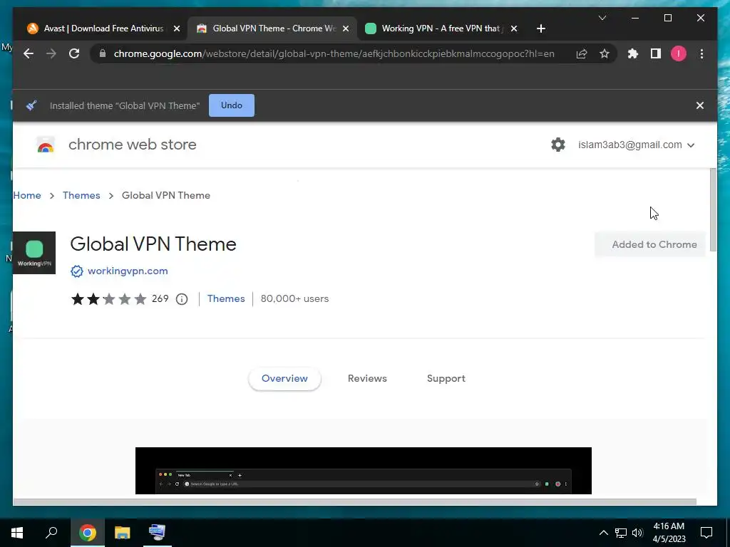Reload the current page
Viewport: 730px width, 547px height.
pyautogui.click(x=74, y=53)
